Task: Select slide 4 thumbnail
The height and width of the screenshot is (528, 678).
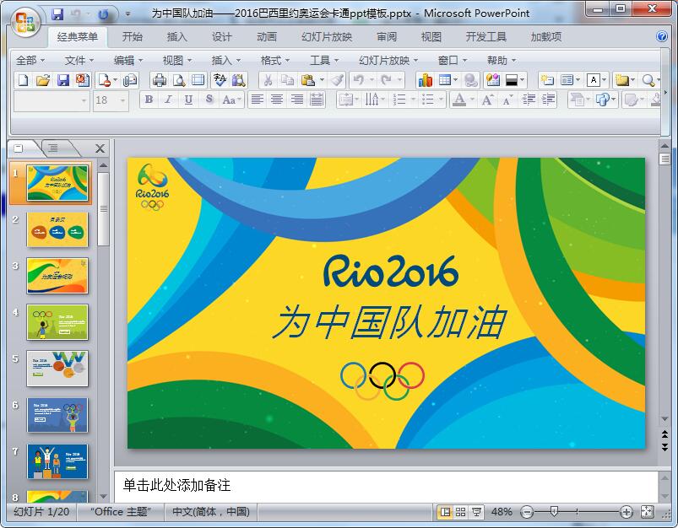Action: (57, 322)
